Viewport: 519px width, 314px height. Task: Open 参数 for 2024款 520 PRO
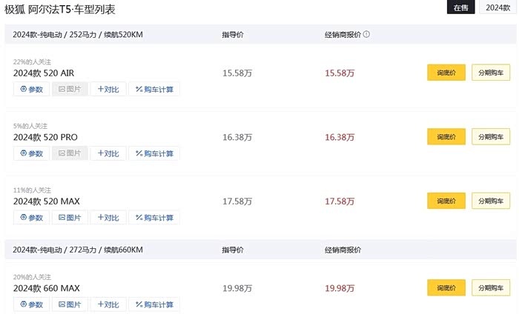point(32,153)
